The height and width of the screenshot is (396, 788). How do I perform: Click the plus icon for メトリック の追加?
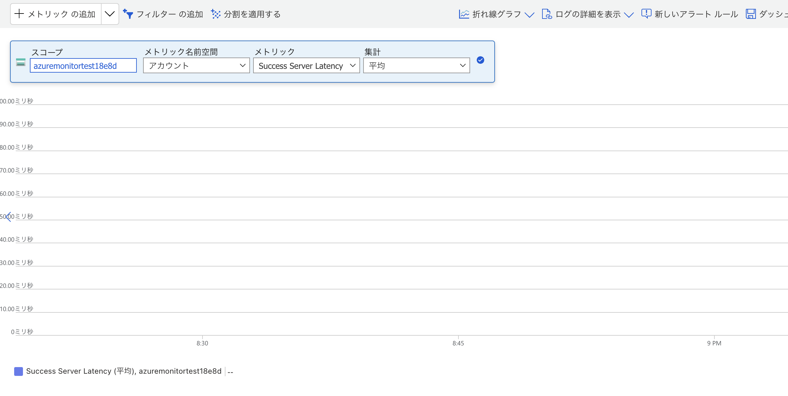point(19,14)
